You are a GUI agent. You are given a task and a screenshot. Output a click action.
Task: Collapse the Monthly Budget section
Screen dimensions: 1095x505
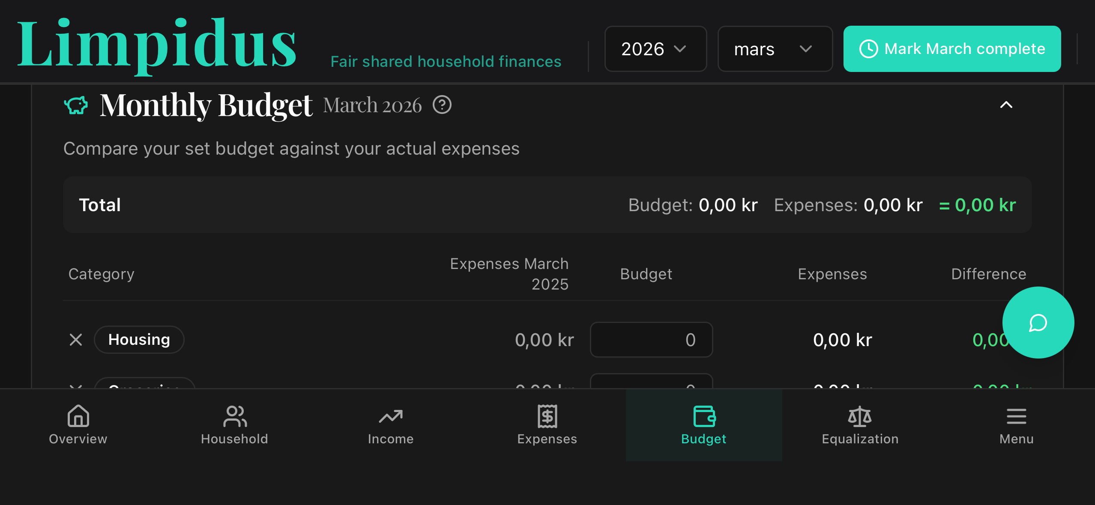pos(1006,105)
